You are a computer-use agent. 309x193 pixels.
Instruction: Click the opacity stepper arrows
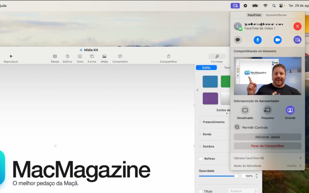coord(256,176)
